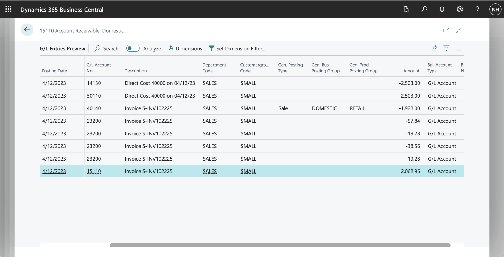Click the share icon above the table
Viewport: 504px width, 257px height.
point(434,48)
